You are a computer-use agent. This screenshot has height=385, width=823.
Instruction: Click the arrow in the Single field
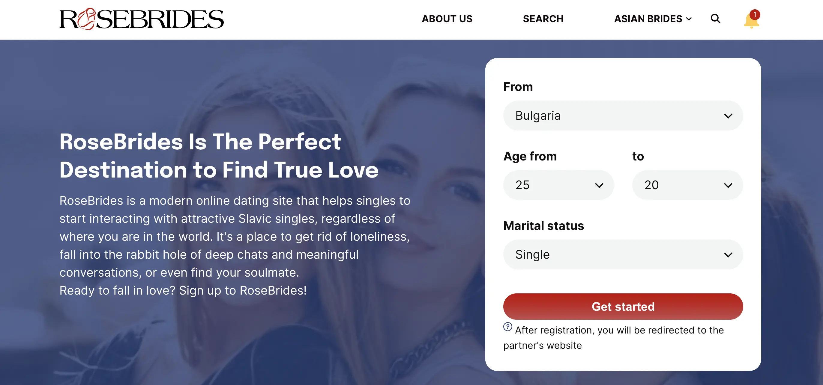728,254
